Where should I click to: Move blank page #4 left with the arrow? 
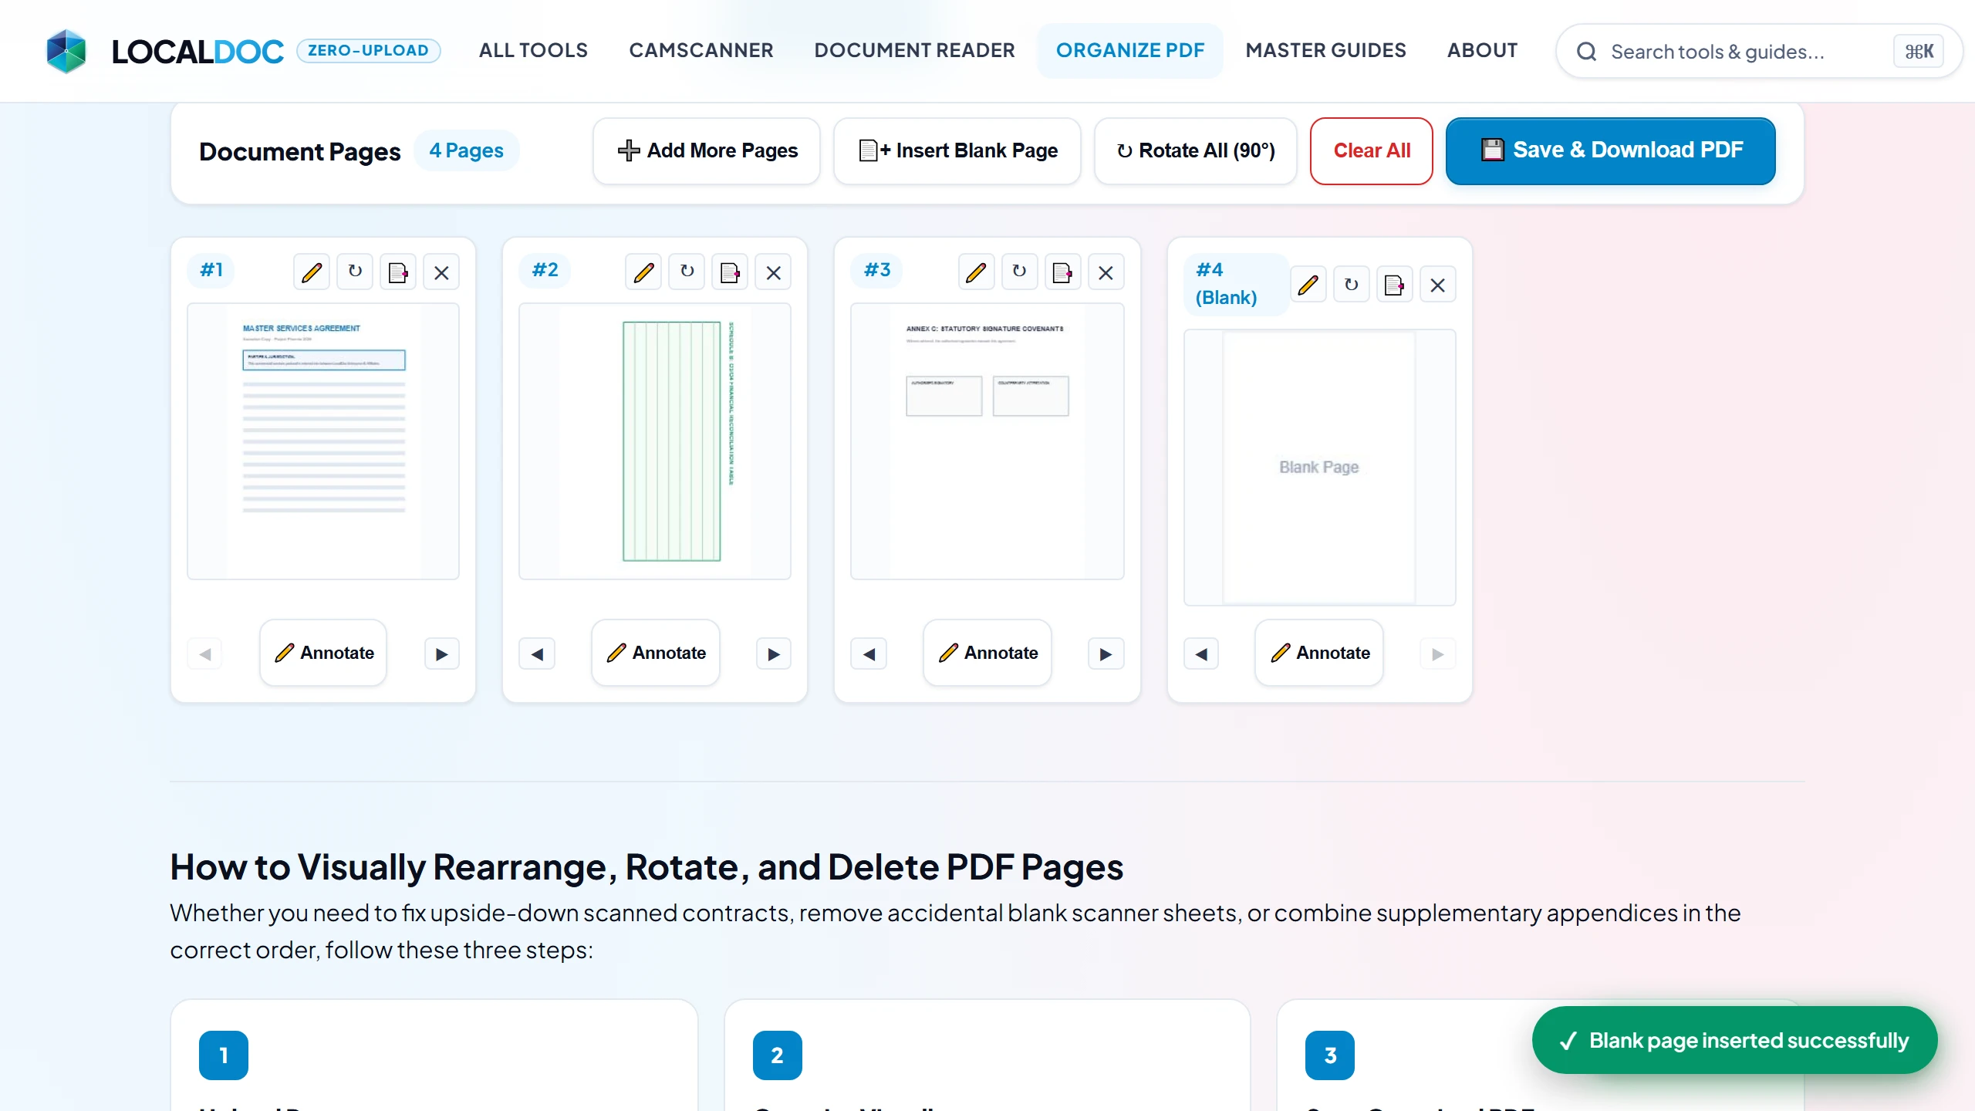click(1201, 654)
